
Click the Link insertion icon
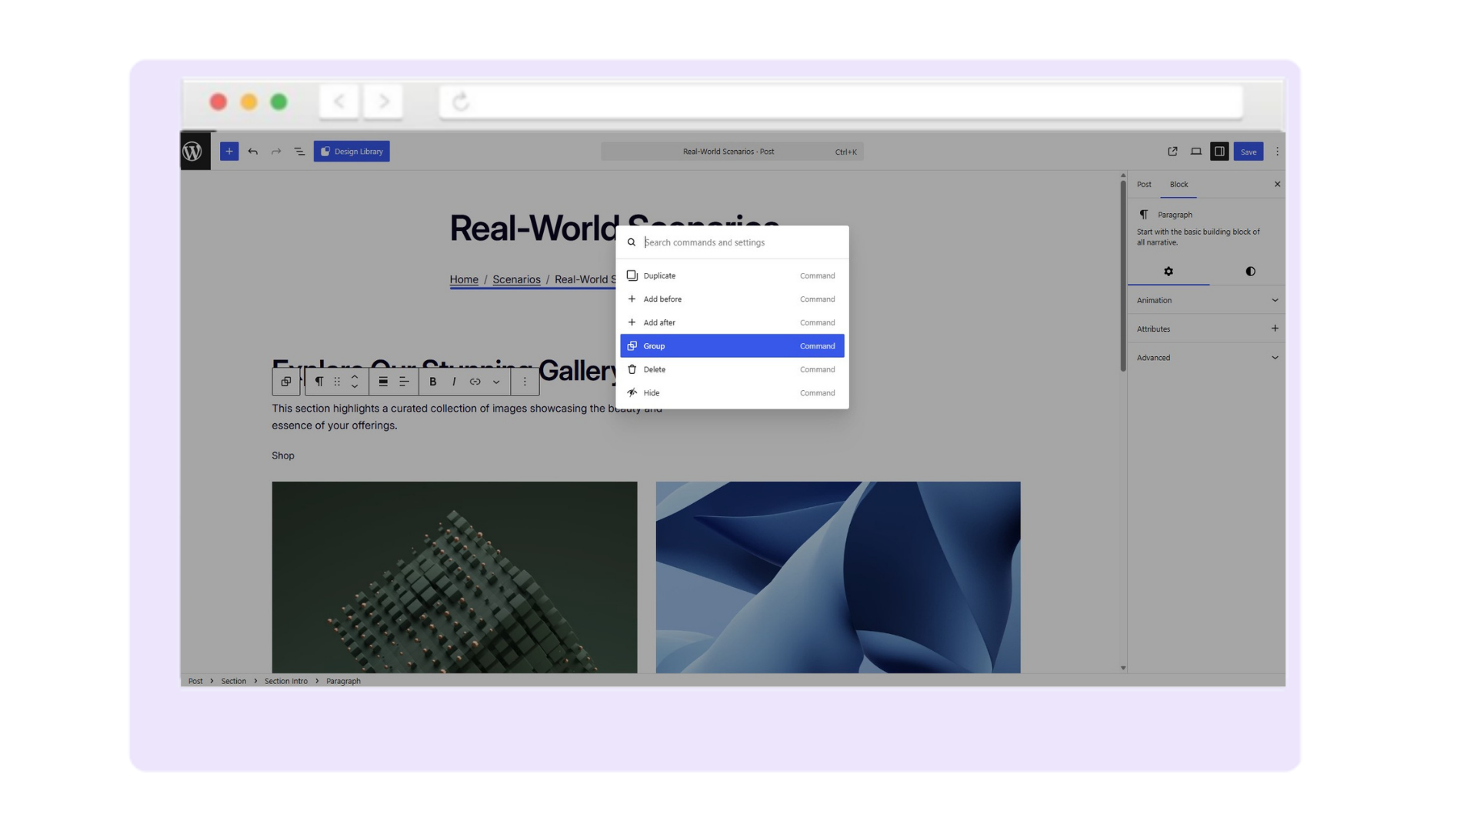475,381
